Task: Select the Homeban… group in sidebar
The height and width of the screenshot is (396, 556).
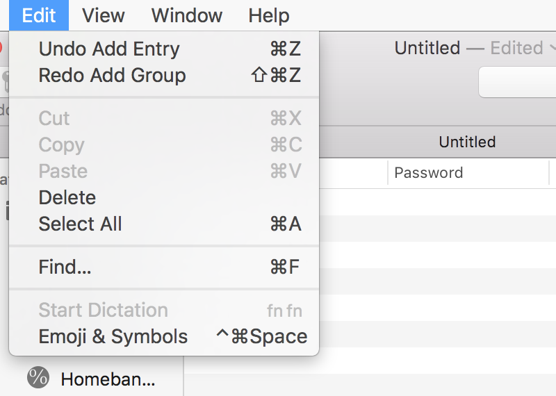Action: click(108, 379)
